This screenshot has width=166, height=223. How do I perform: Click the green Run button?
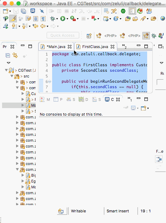(63, 19)
